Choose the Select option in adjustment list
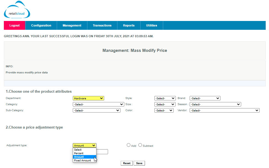269x168 pixels. (85, 150)
